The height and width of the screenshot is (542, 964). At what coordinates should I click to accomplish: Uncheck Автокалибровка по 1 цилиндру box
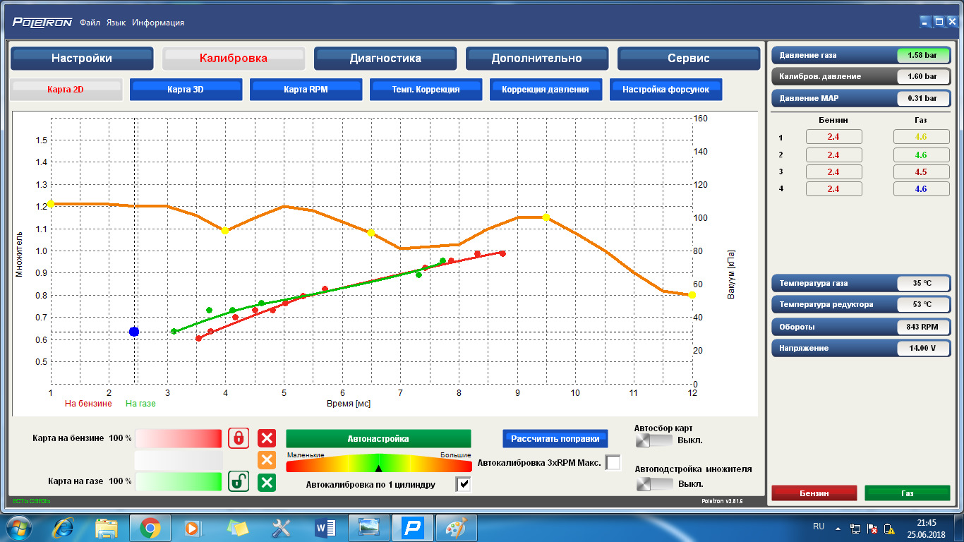click(x=464, y=484)
